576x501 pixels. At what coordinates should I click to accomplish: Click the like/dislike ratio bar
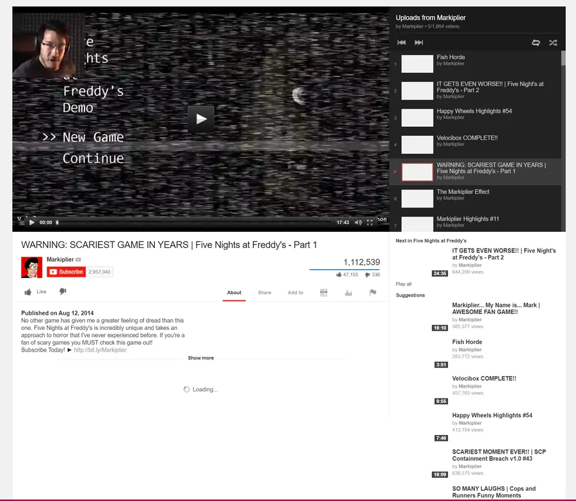tap(344, 270)
